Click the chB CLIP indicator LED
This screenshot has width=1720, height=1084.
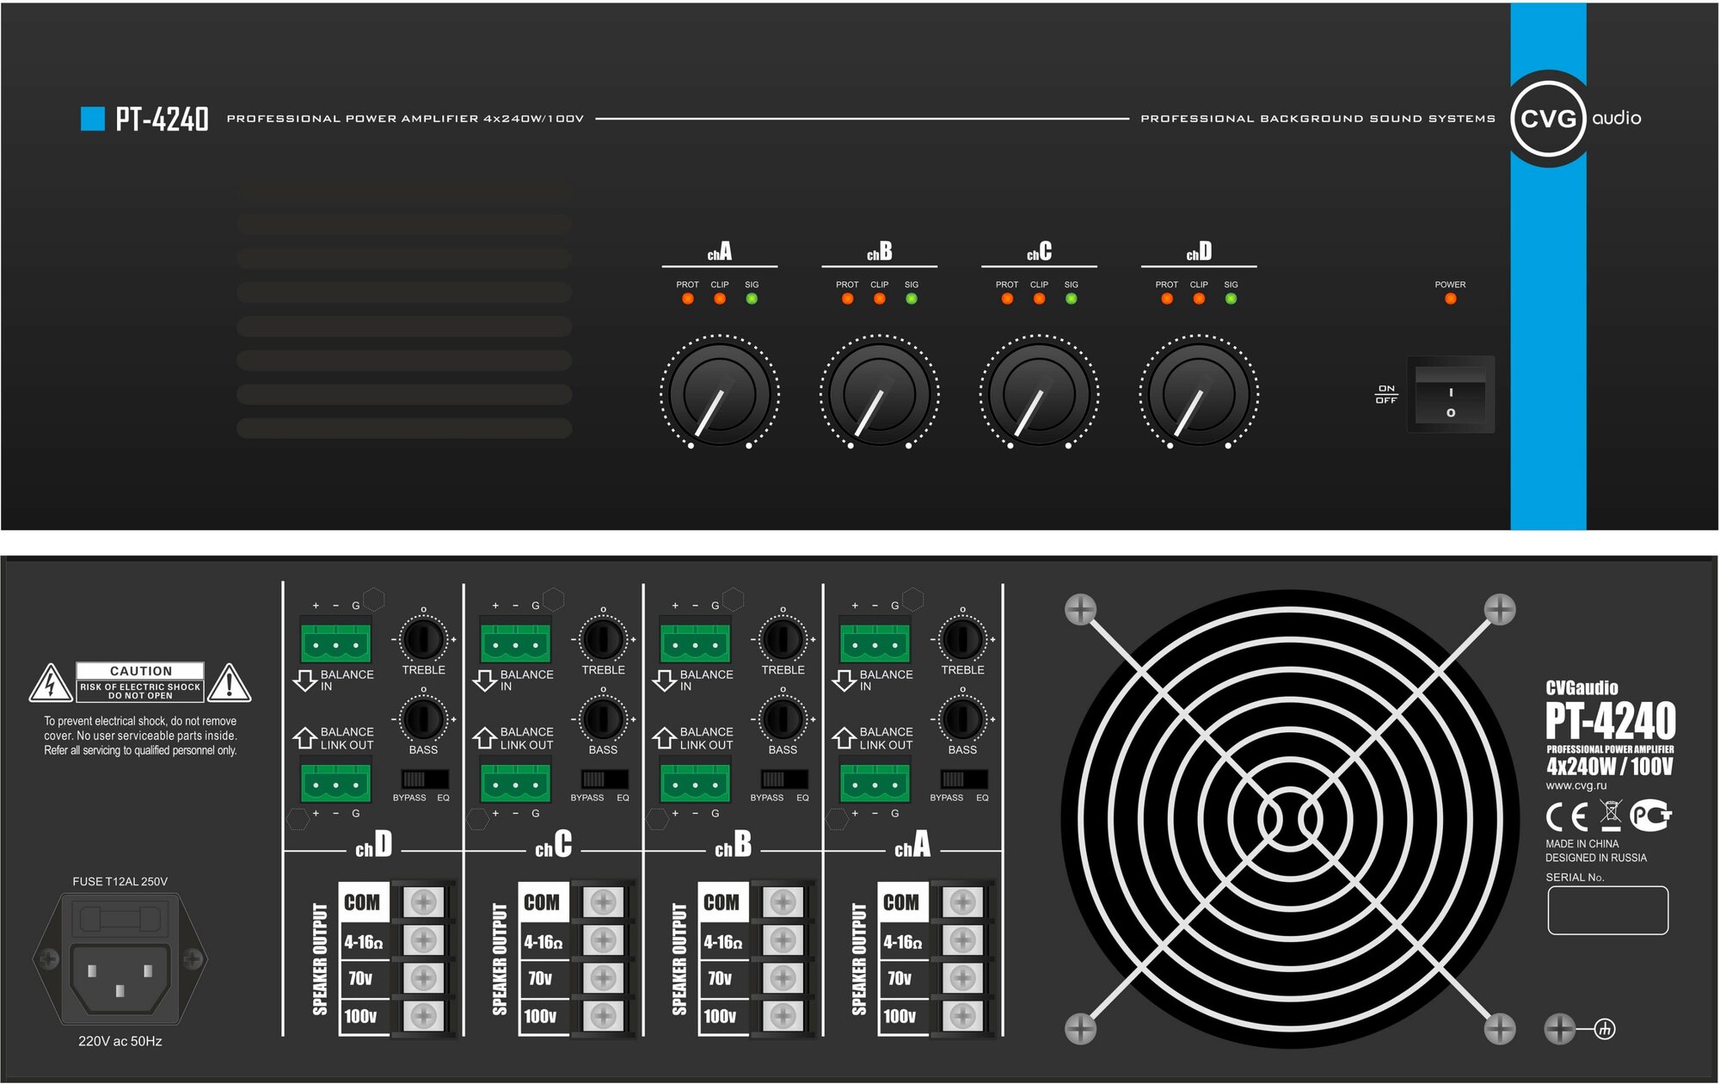pyautogui.click(x=879, y=299)
